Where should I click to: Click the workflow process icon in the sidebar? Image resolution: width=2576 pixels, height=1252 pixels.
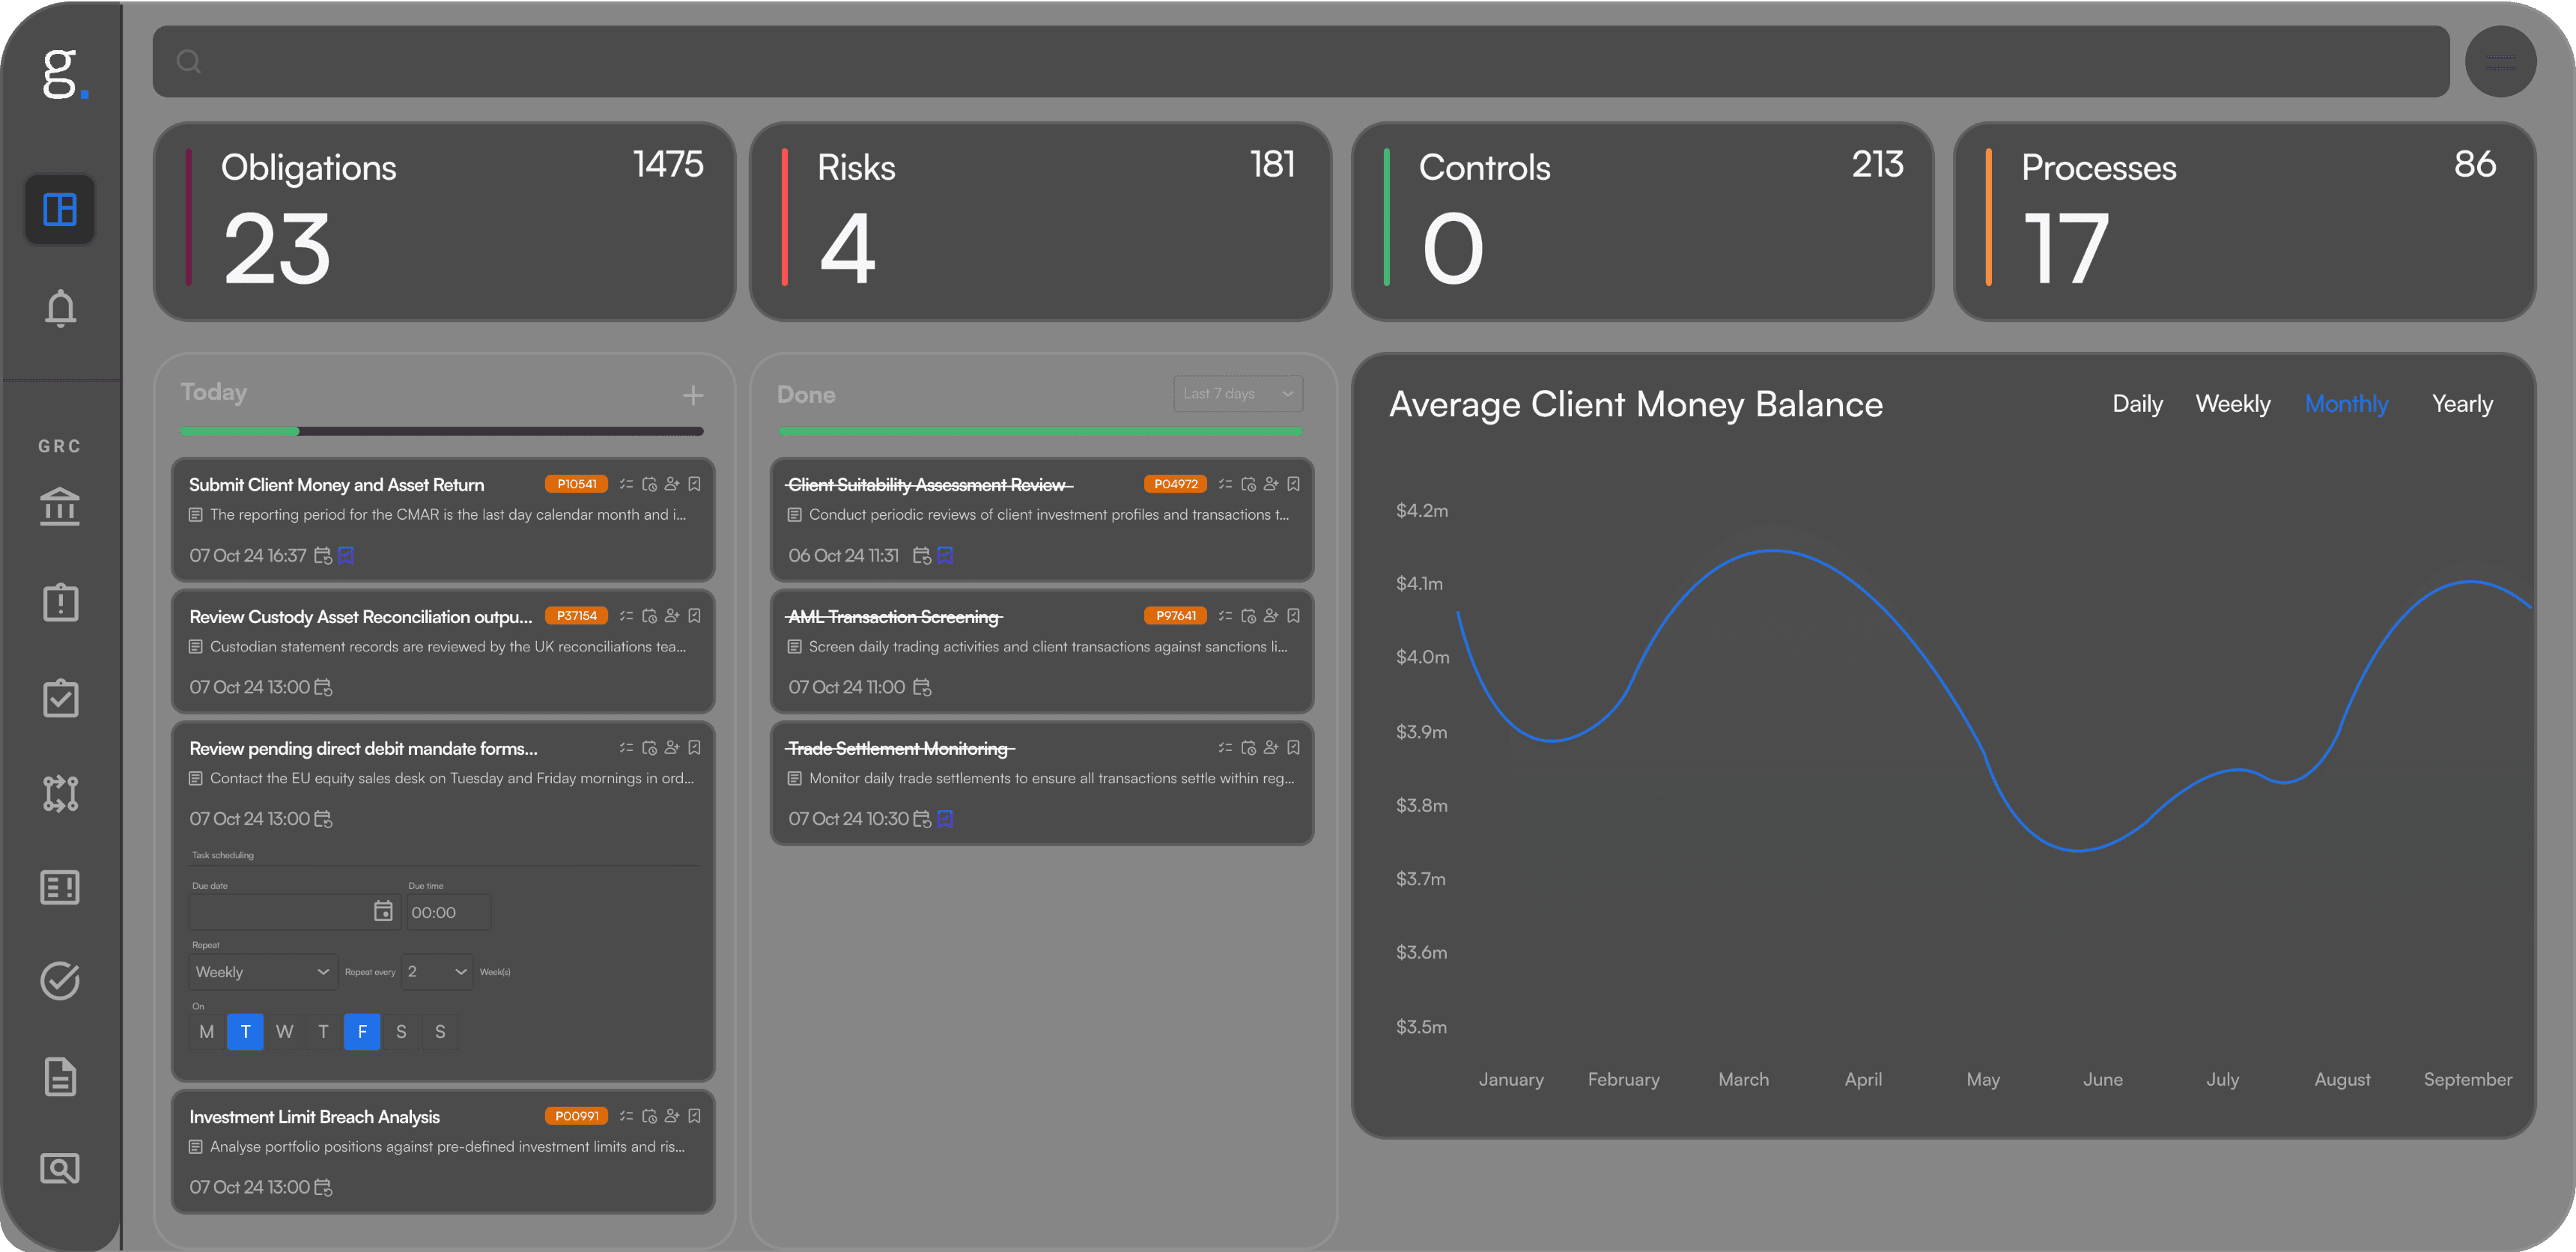pos(60,793)
